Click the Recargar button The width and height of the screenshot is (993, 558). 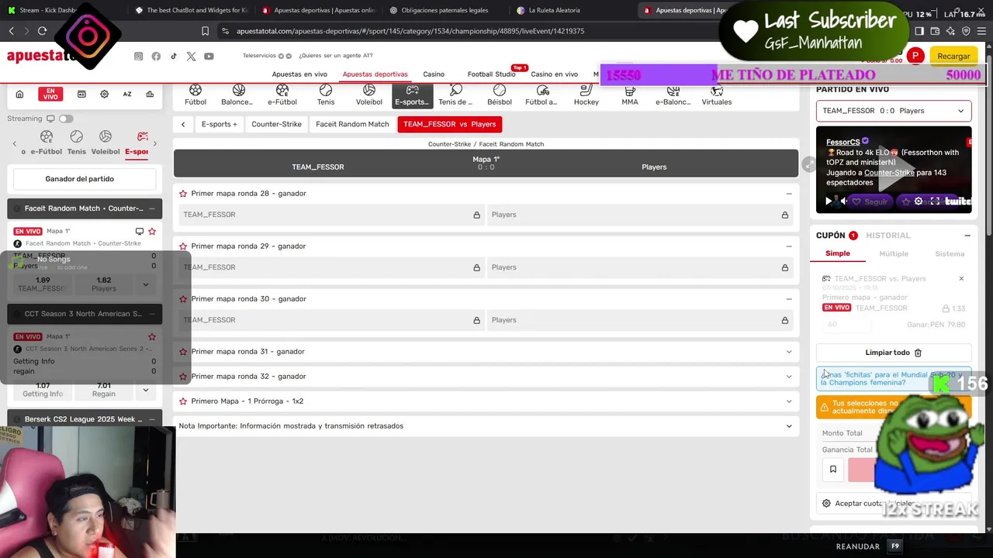click(953, 56)
